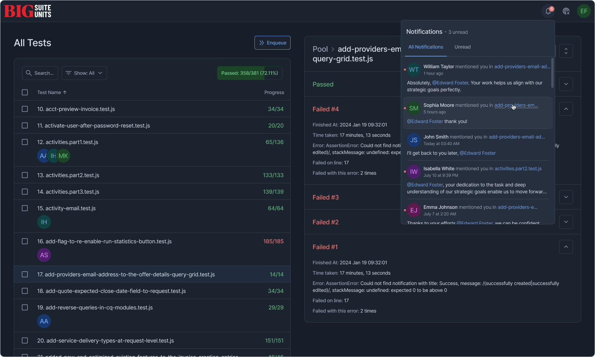
Task: Open the 13. activities.part2.test.js row
Action: 152,175
